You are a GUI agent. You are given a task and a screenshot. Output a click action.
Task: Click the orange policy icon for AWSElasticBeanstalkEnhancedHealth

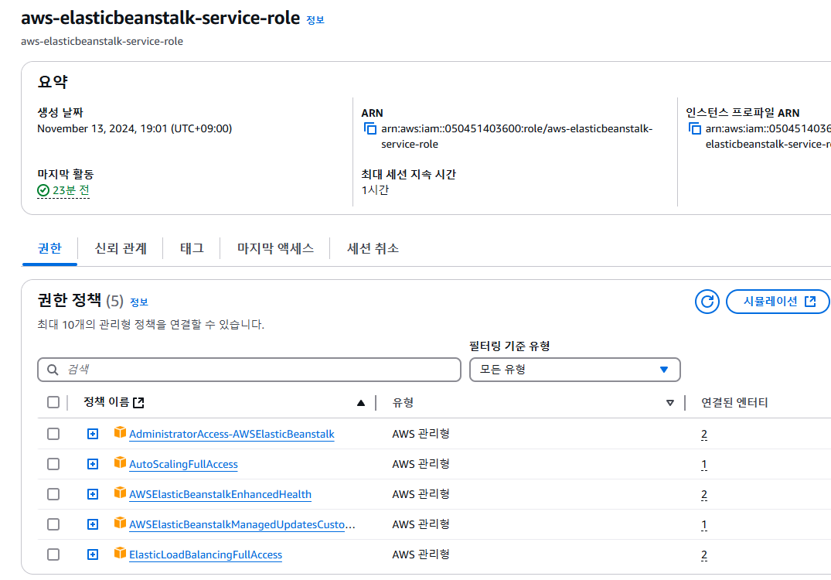point(120,493)
